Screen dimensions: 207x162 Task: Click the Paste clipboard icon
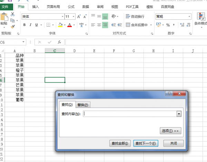click(4, 17)
